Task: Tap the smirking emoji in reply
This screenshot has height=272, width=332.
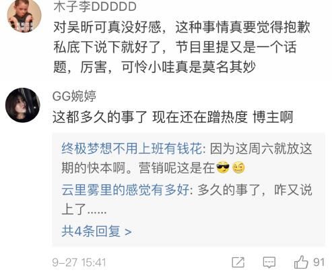Action: pos(238,167)
